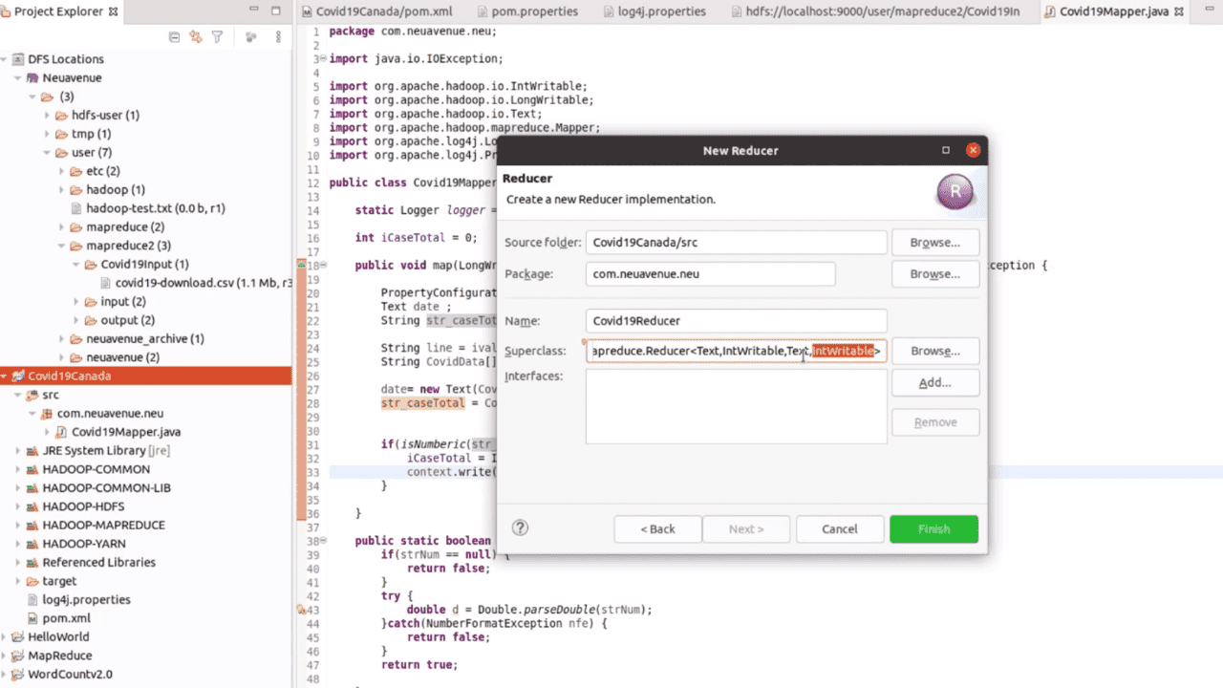Click the HADOOP-HDFS library icon
Image resolution: width=1223 pixels, height=688 pixels.
pos(32,506)
